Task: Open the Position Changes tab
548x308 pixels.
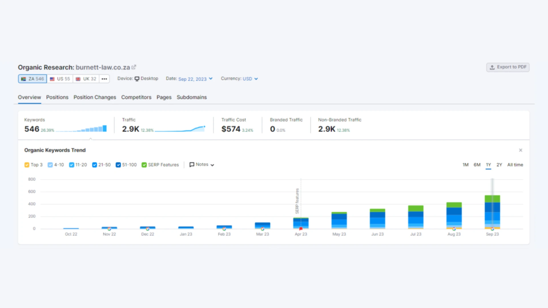Action: click(x=95, y=97)
